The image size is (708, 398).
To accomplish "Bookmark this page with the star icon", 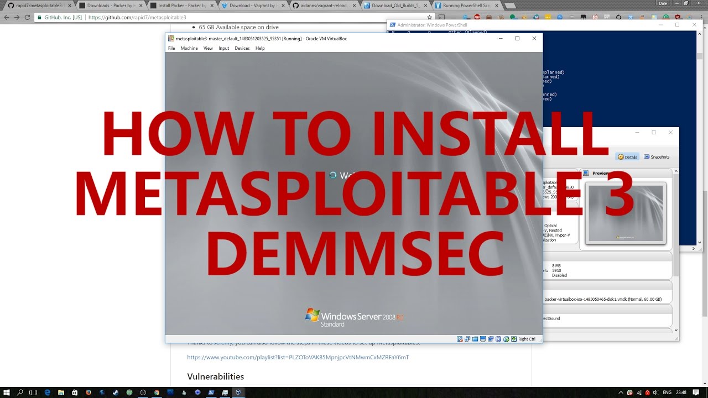I will 429,17.
